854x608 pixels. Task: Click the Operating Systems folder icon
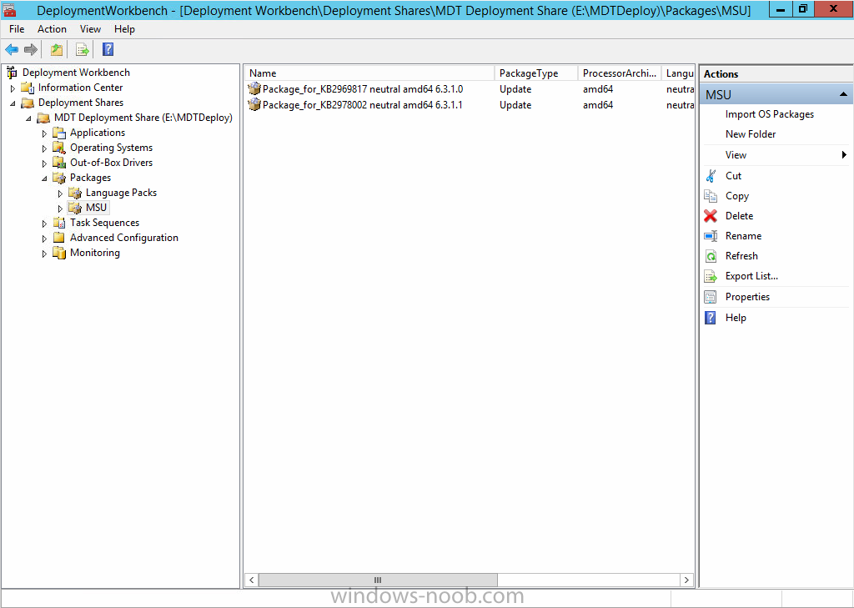click(x=59, y=148)
